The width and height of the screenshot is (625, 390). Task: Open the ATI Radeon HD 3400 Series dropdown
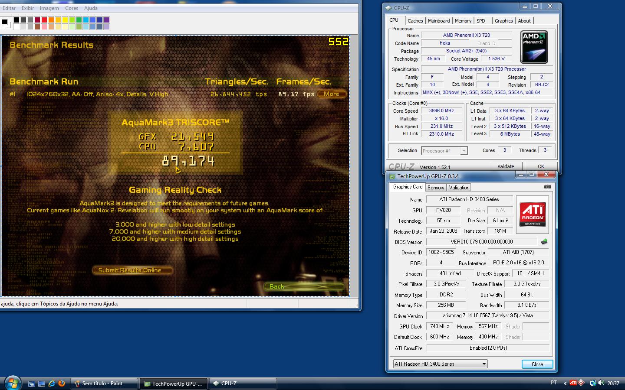coord(440,364)
